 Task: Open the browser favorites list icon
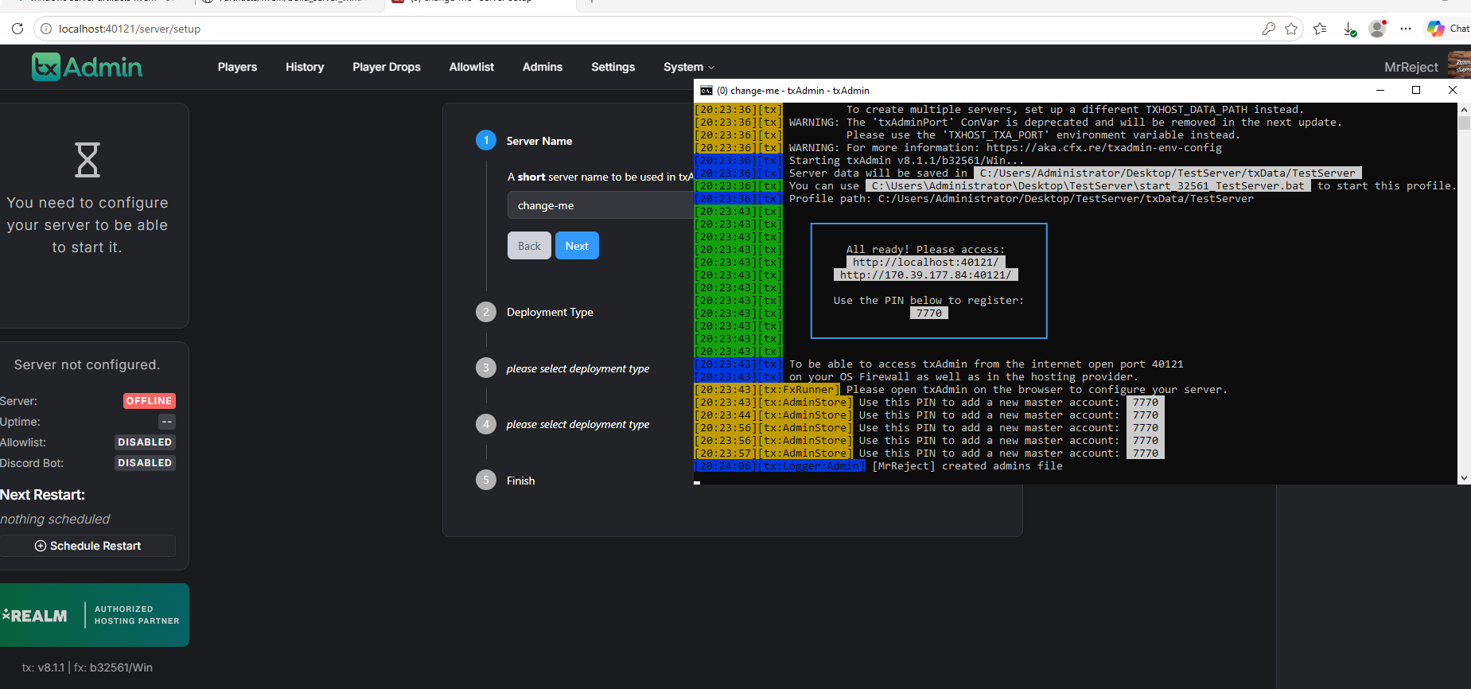pos(1321,29)
